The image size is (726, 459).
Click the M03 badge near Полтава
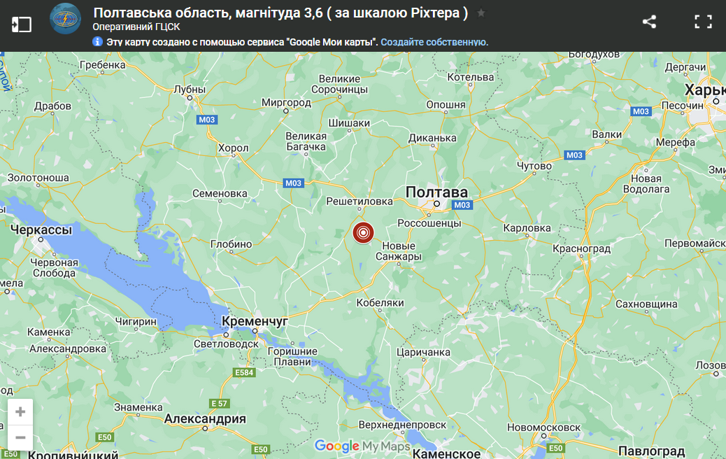(462, 205)
